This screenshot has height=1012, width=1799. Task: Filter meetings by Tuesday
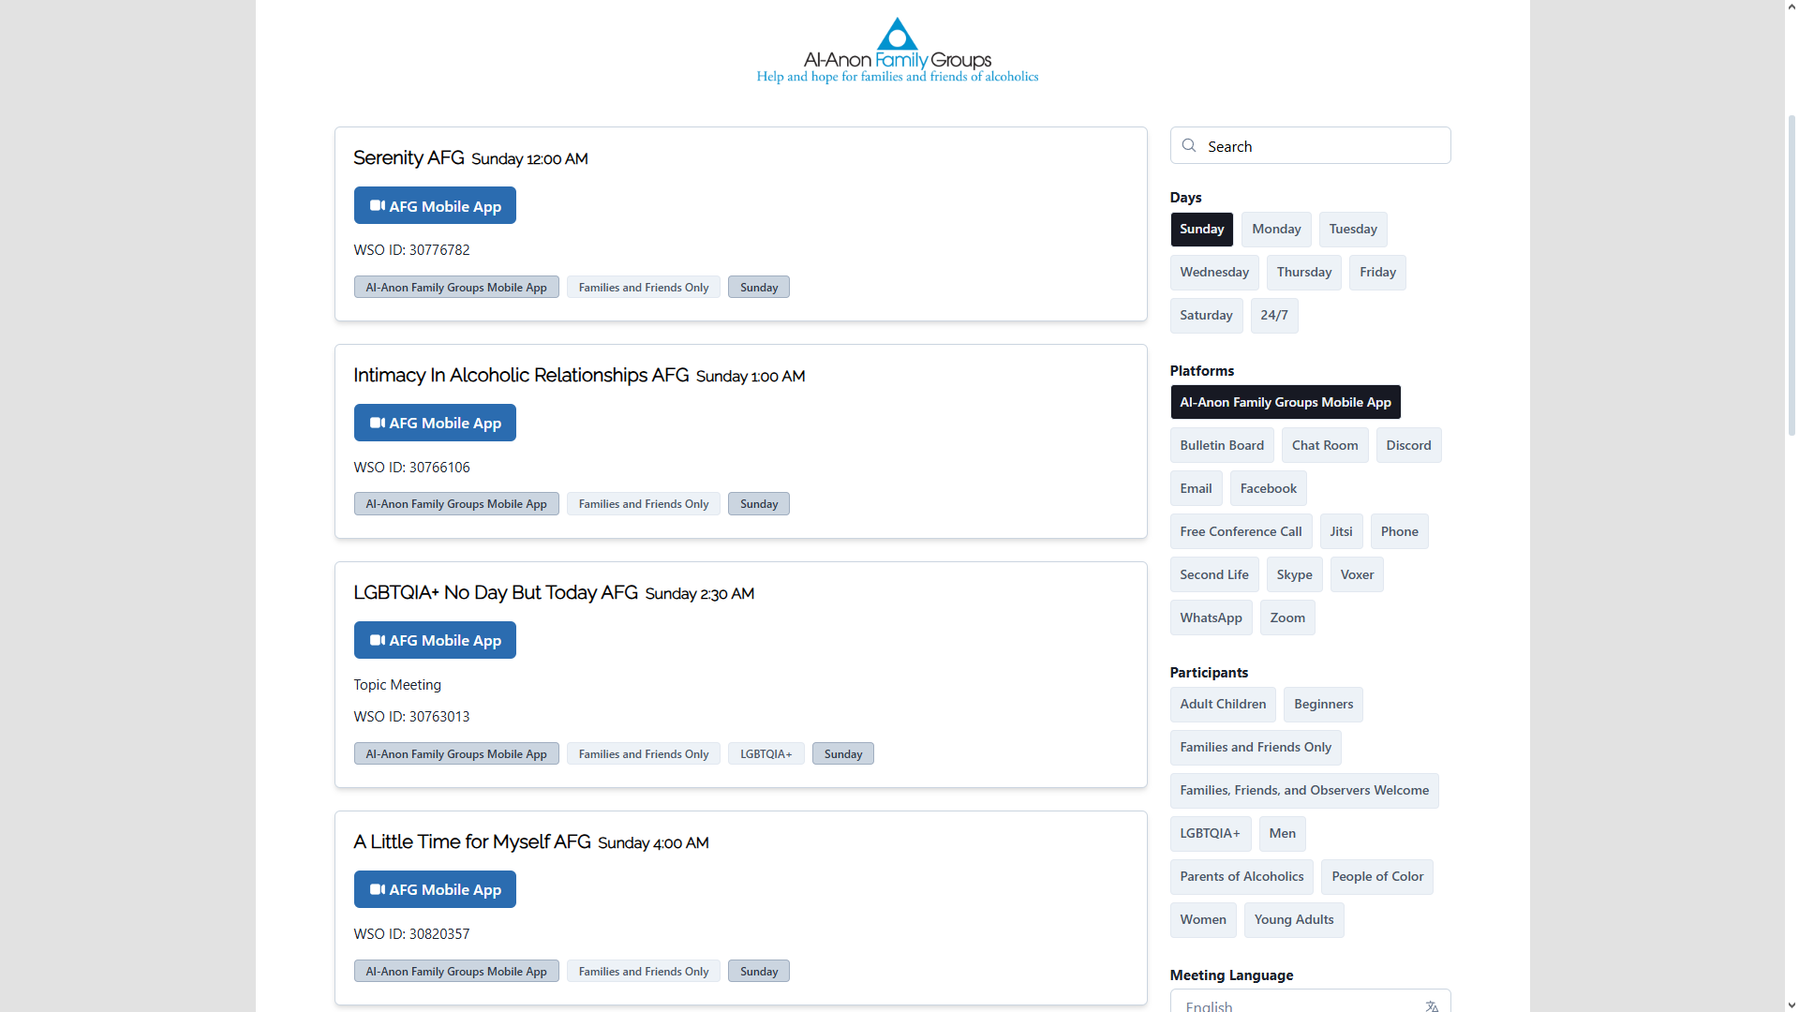[x=1353, y=229]
